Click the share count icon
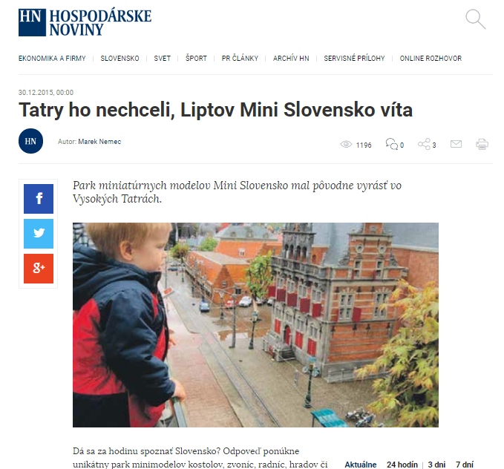This screenshot has height=469, width=504. pos(424,144)
